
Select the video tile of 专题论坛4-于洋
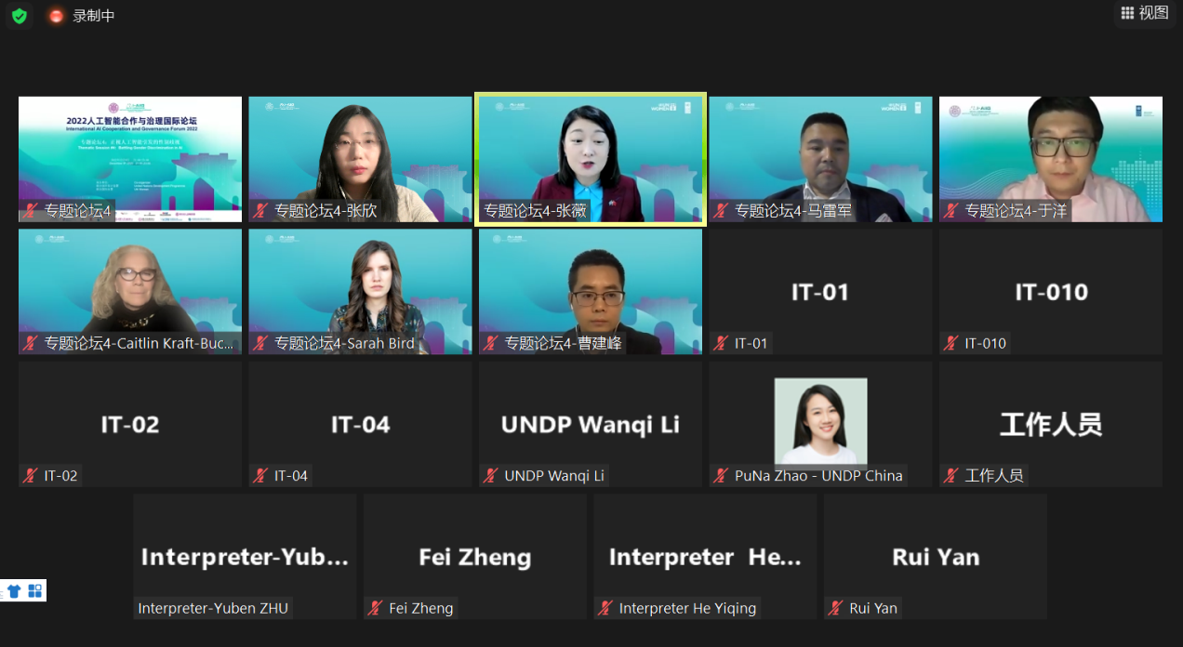(1051, 159)
